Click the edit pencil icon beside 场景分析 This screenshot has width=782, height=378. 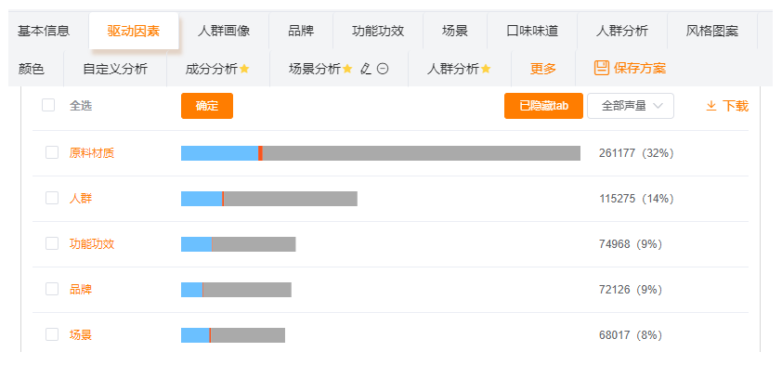[366, 69]
